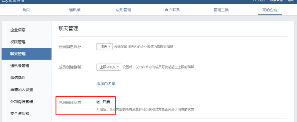Image resolution: width=297 pixels, height=122 pixels.
Task: Open the 管理工具 tab
Action: pyautogui.click(x=221, y=10)
